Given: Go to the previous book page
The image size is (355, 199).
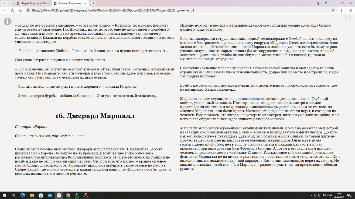Looking at the screenshot, I should pos(8,103).
